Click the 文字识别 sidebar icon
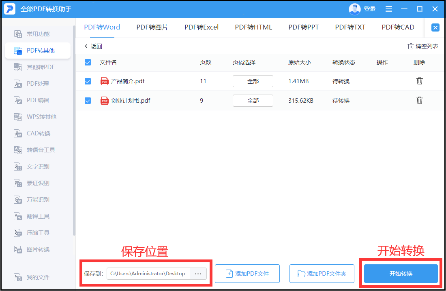446x291 pixels. click(18, 167)
